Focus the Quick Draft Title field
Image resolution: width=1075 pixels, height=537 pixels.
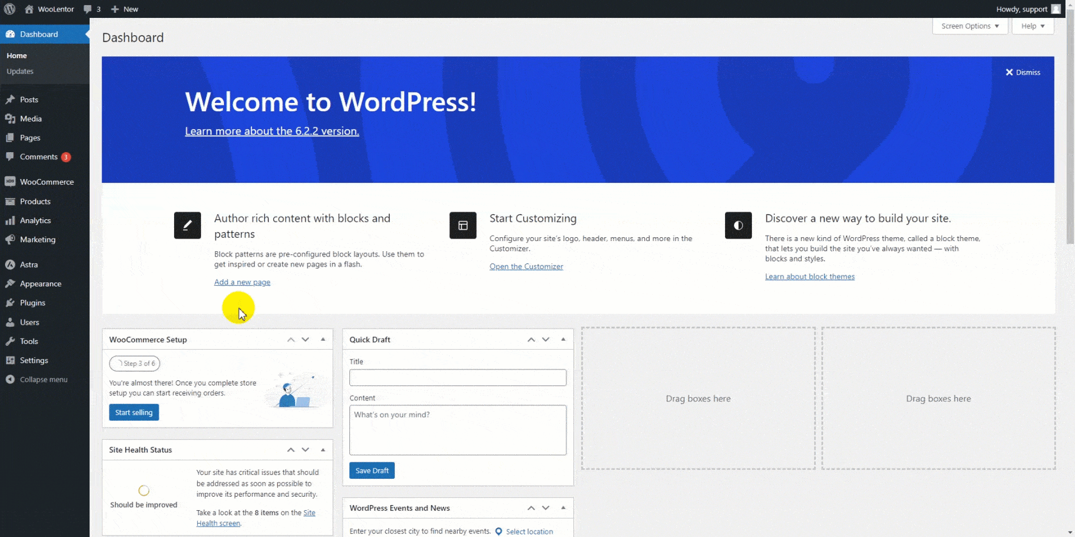(x=457, y=378)
